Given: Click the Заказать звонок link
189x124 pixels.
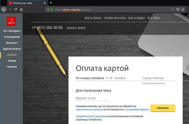Looking at the screenshot, I should pyautogui.click(x=76, y=28).
